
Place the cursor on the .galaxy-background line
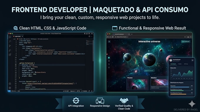point(27,63)
